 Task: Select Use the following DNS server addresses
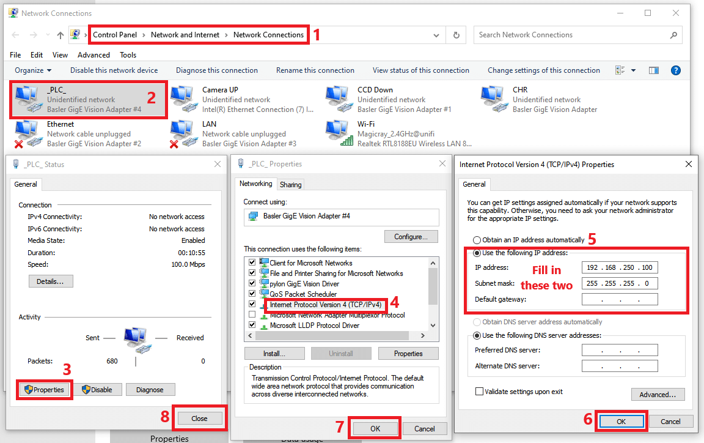(x=477, y=335)
